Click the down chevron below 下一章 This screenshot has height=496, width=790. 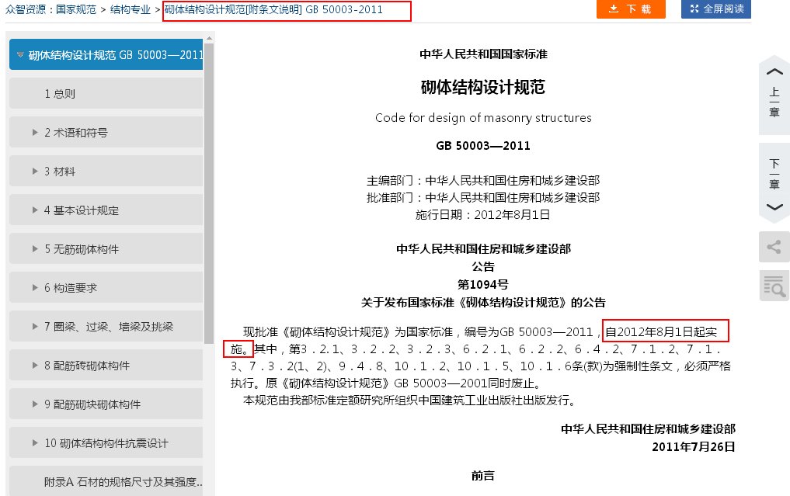773,207
